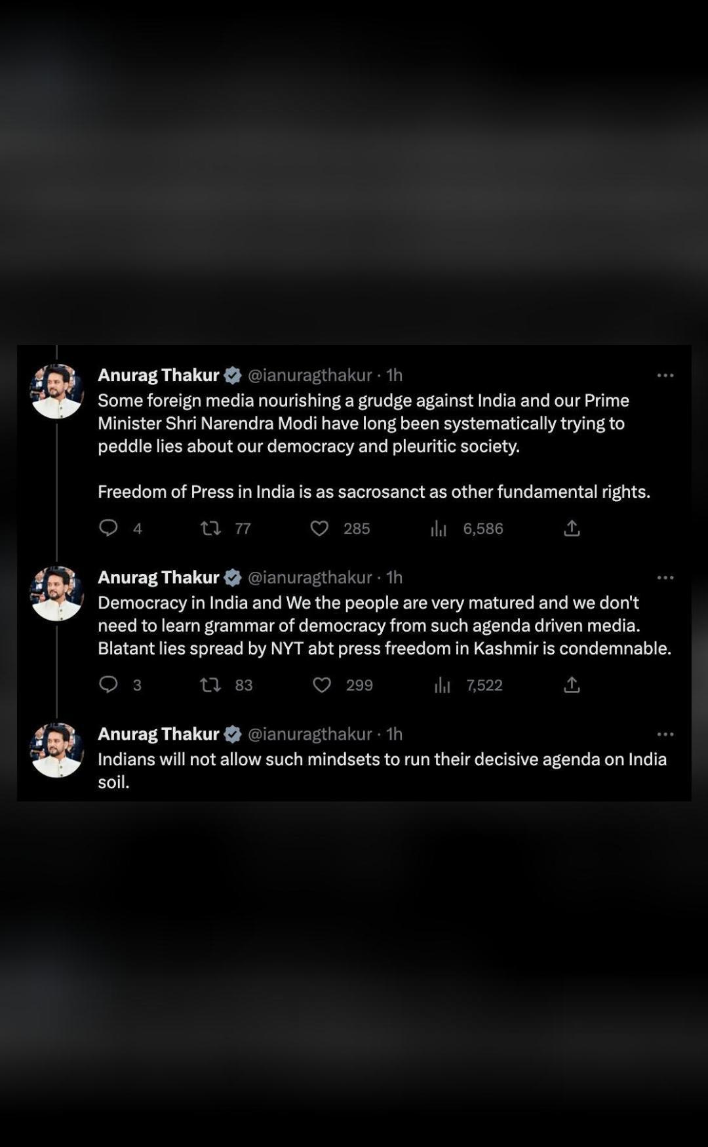Image resolution: width=708 pixels, height=1147 pixels.
Task: Click the profile picture on second tweet
Action: tap(57, 594)
